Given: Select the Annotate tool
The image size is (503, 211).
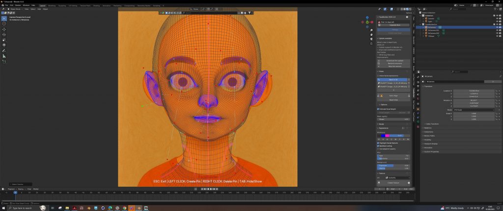Looking at the screenshot, I should (4, 51).
